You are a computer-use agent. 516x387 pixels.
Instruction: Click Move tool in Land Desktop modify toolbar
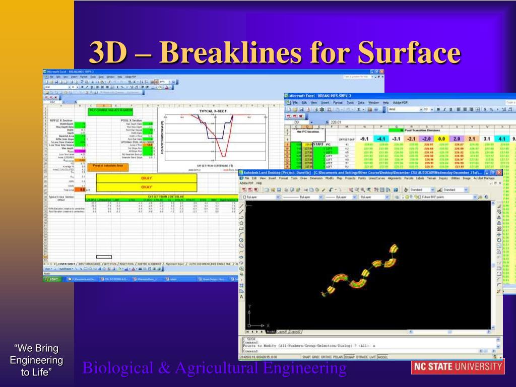[499, 234]
